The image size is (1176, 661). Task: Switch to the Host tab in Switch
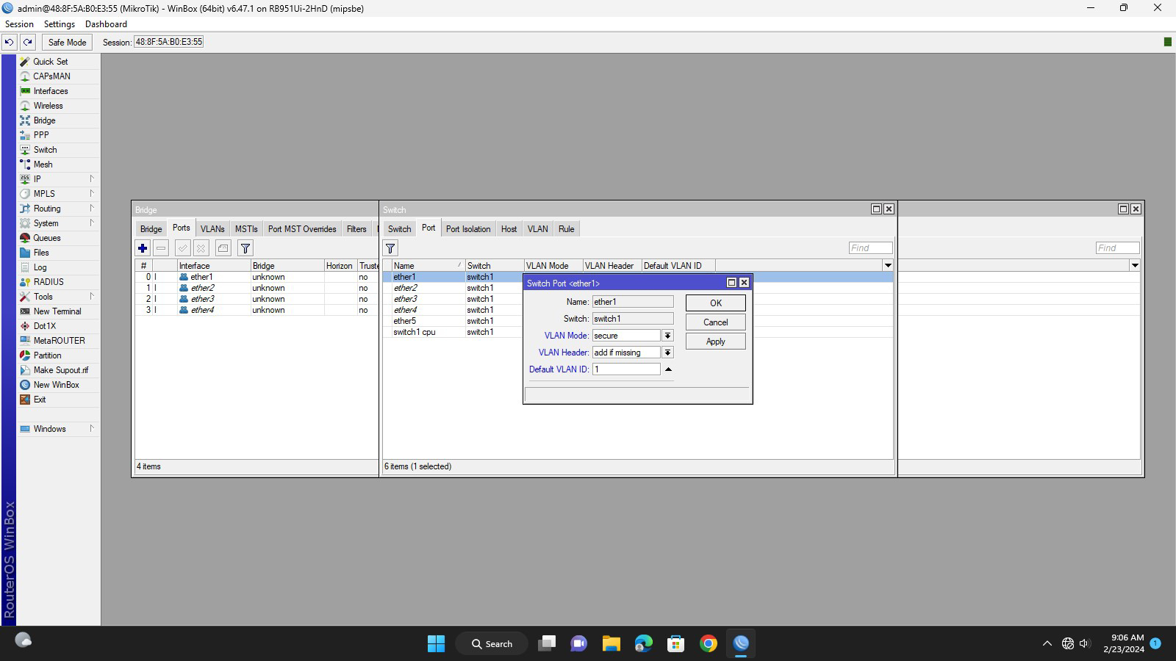(509, 229)
